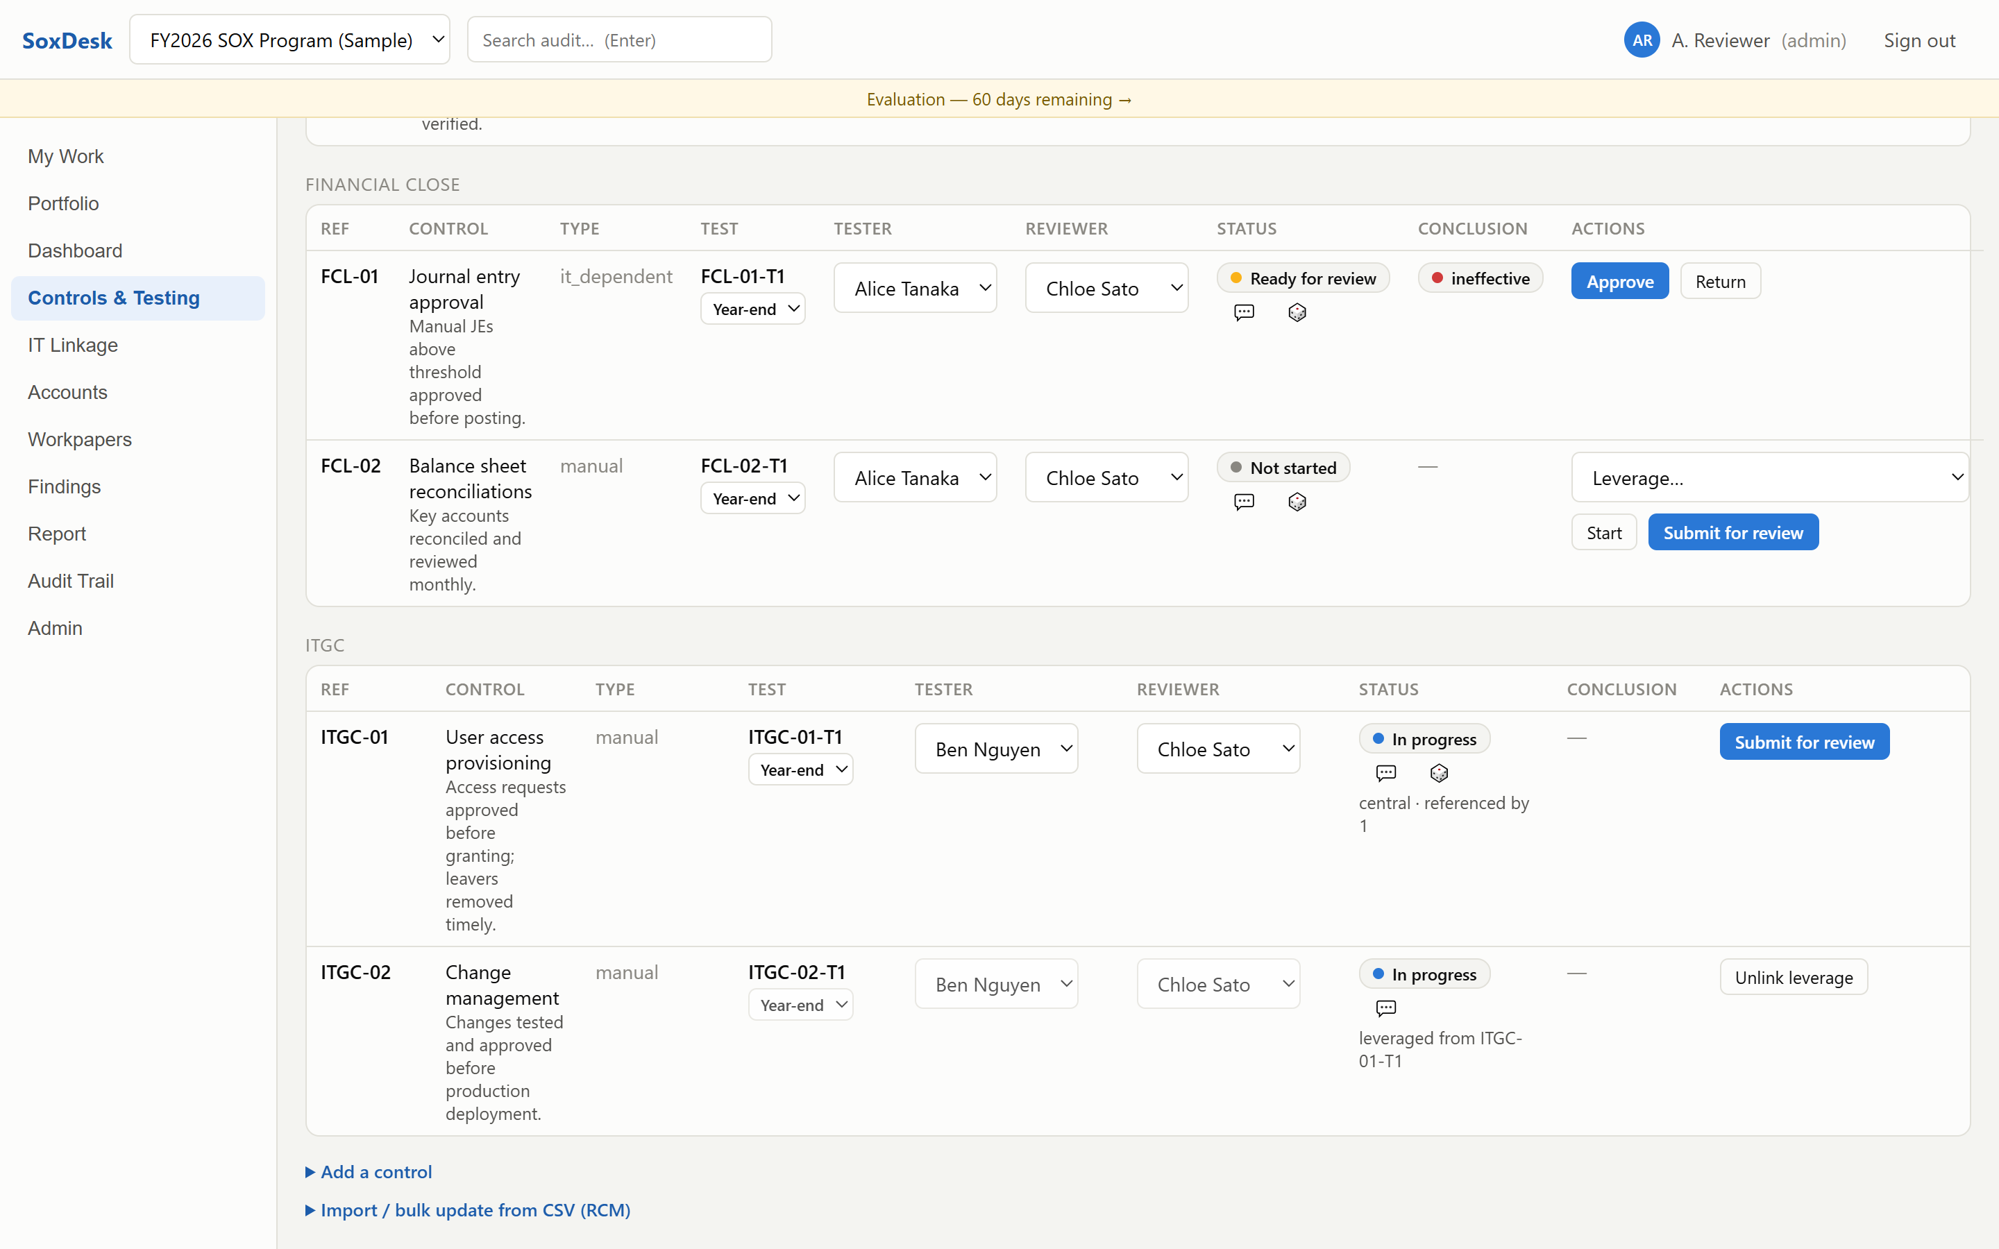
Task: Click A. Reviewer user name
Action: (x=1721, y=40)
